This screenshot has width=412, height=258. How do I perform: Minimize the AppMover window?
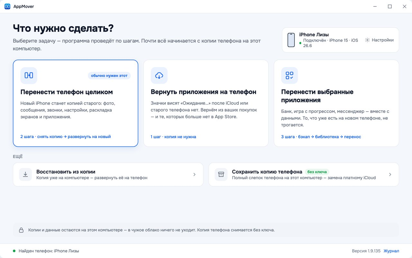(375, 6)
